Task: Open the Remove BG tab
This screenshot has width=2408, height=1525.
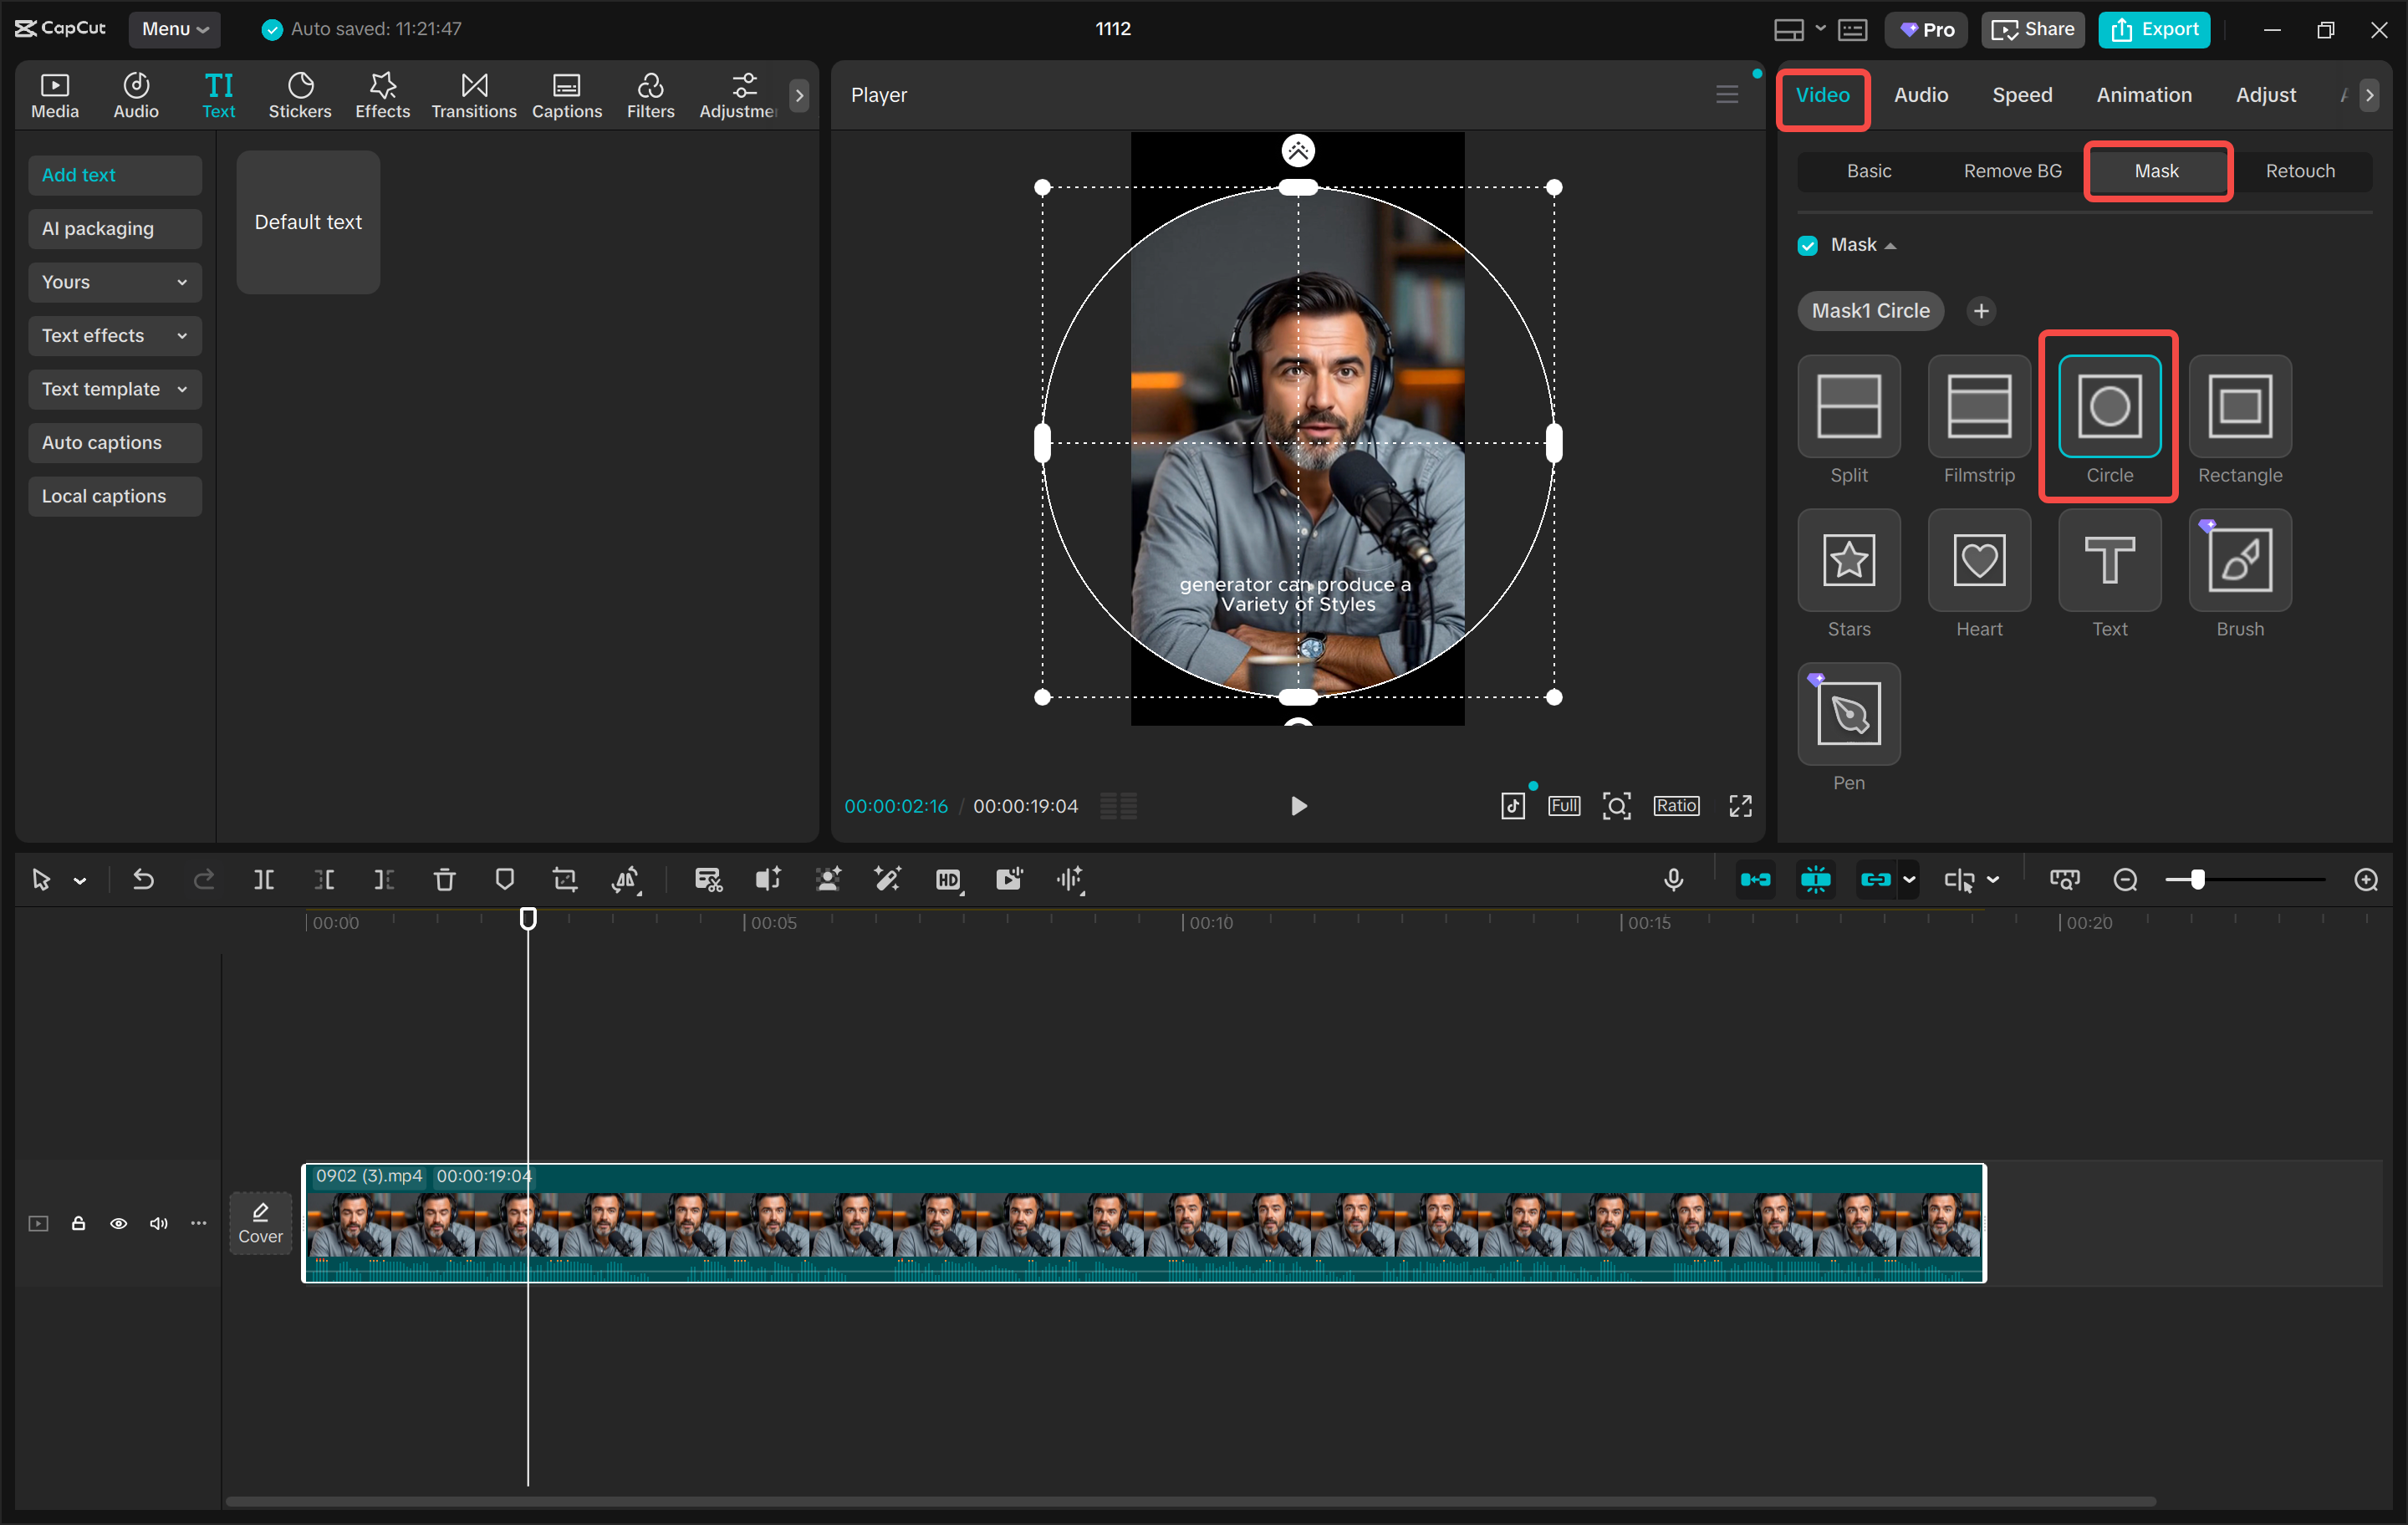Action: click(2011, 171)
